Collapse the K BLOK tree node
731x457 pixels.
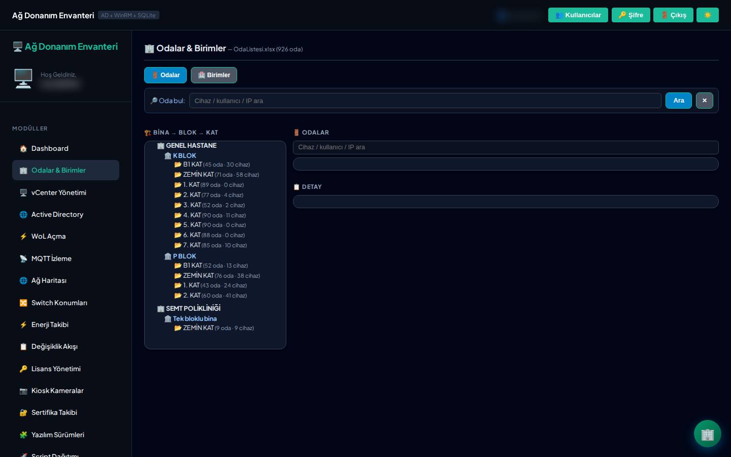point(180,156)
